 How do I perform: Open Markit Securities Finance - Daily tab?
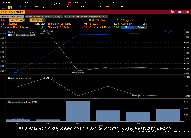[43, 17]
